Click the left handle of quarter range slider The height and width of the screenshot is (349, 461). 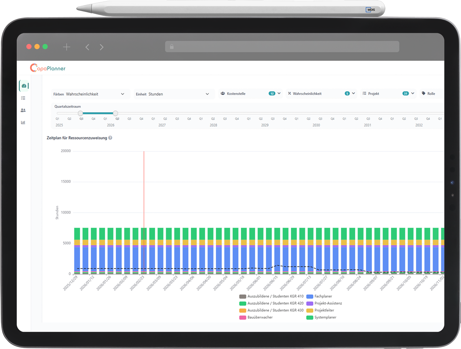click(x=80, y=113)
